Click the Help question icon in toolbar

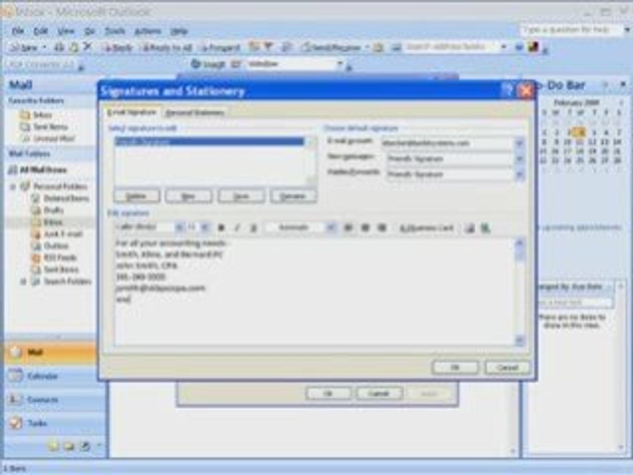(x=519, y=47)
